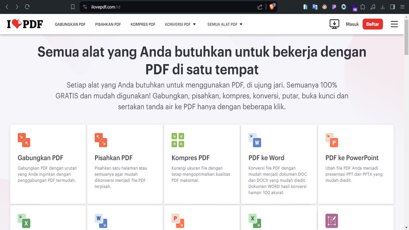Open the PDF to Excel tool icon
The image size is (409, 230).
tap(24, 221)
